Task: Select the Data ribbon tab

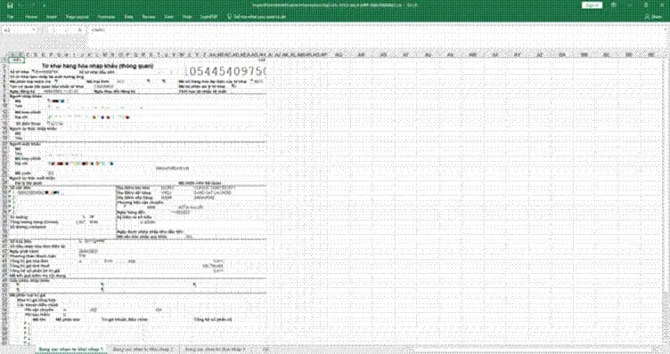Action: (x=128, y=17)
